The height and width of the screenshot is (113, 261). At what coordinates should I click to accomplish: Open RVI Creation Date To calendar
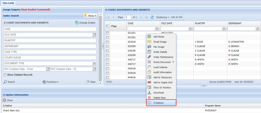coord(94,69)
